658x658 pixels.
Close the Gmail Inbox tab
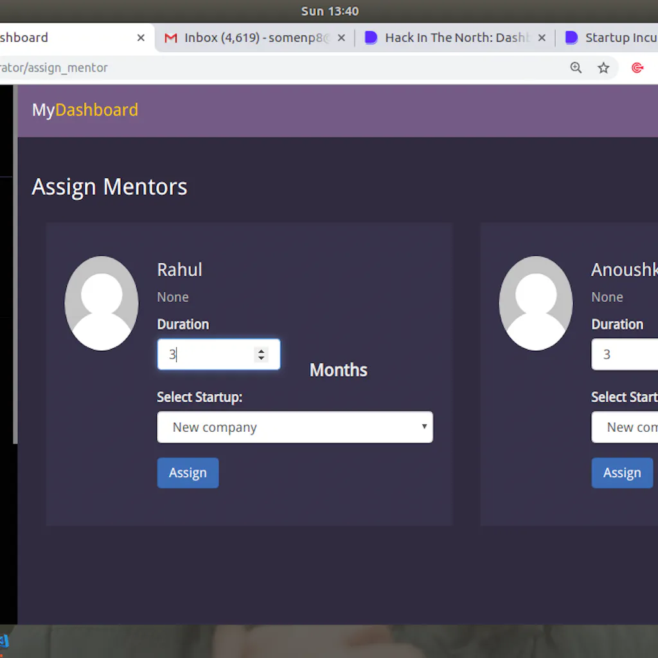[x=341, y=38]
